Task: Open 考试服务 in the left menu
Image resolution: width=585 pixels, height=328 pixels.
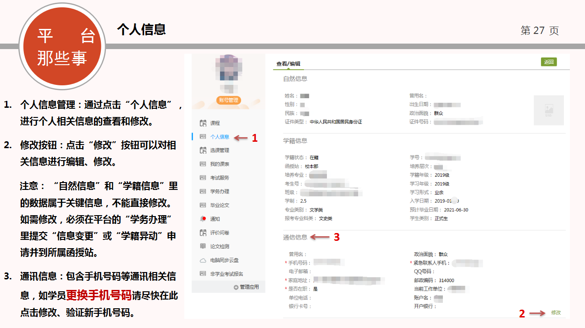Action: tap(220, 178)
